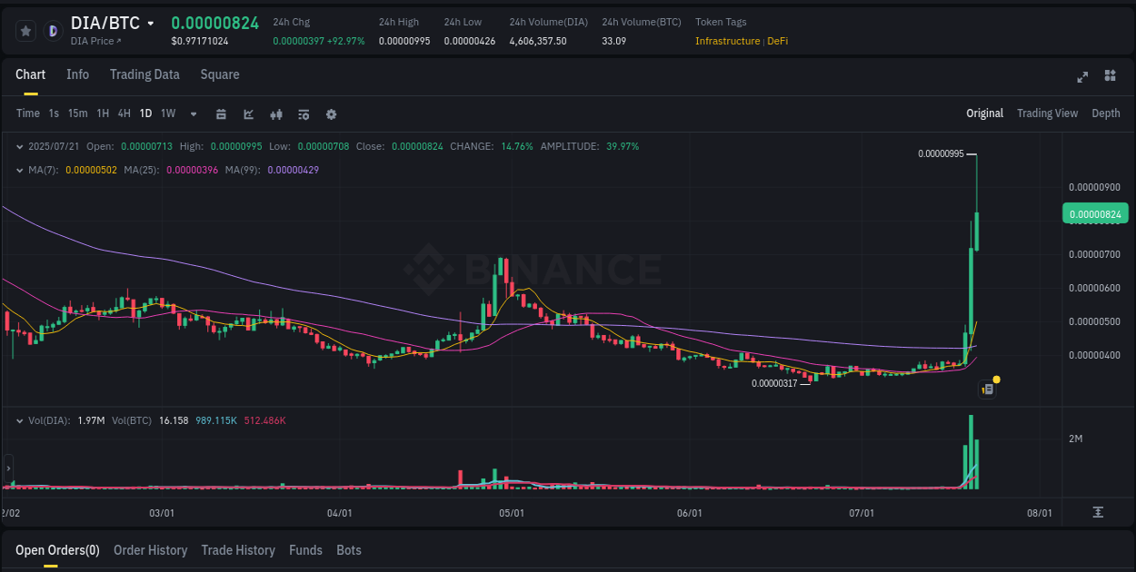Open the extra time intervals dropdown
The image size is (1136, 572).
[192, 114]
